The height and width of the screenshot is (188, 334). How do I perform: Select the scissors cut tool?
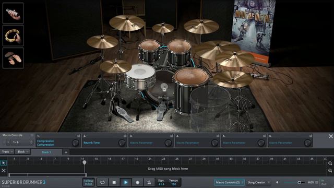click(x=4, y=170)
